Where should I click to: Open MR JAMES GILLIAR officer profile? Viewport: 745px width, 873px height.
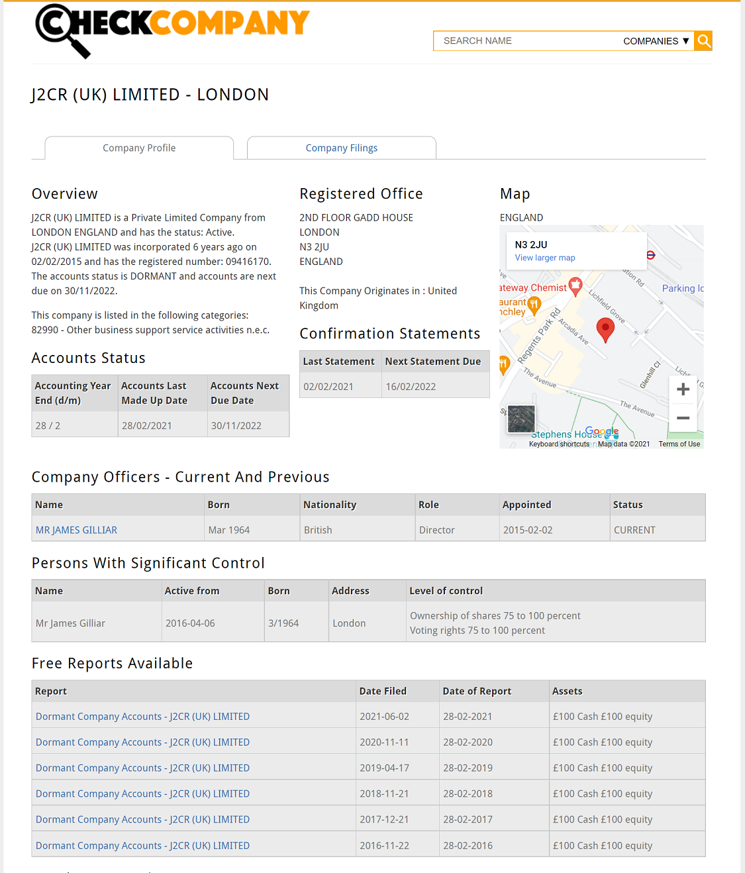[x=76, y=530]
